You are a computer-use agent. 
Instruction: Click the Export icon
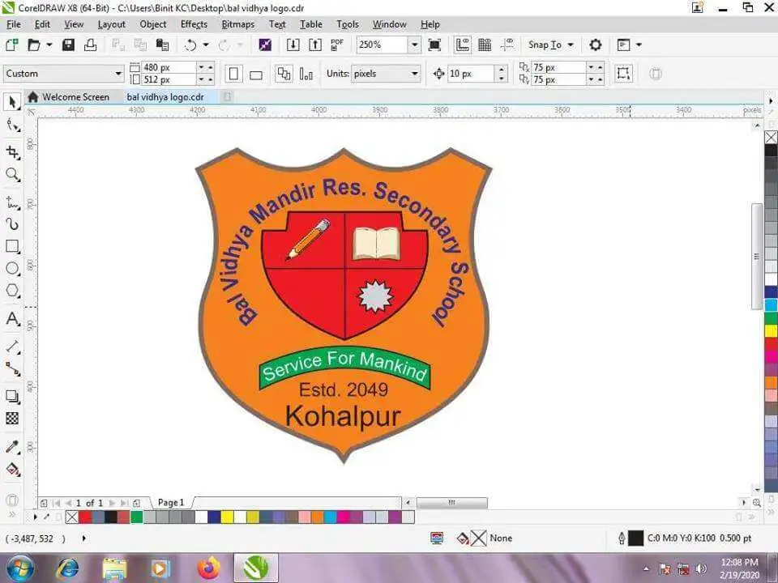pos(315,45)
